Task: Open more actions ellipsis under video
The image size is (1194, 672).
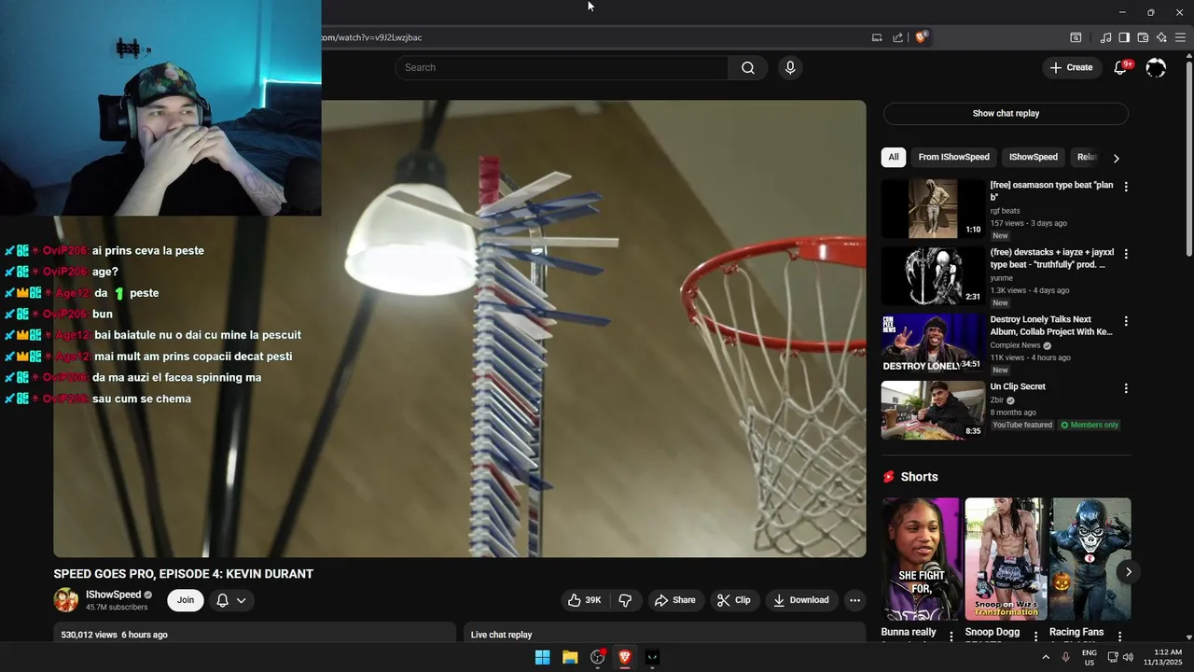Action: (x=854, y=600)
